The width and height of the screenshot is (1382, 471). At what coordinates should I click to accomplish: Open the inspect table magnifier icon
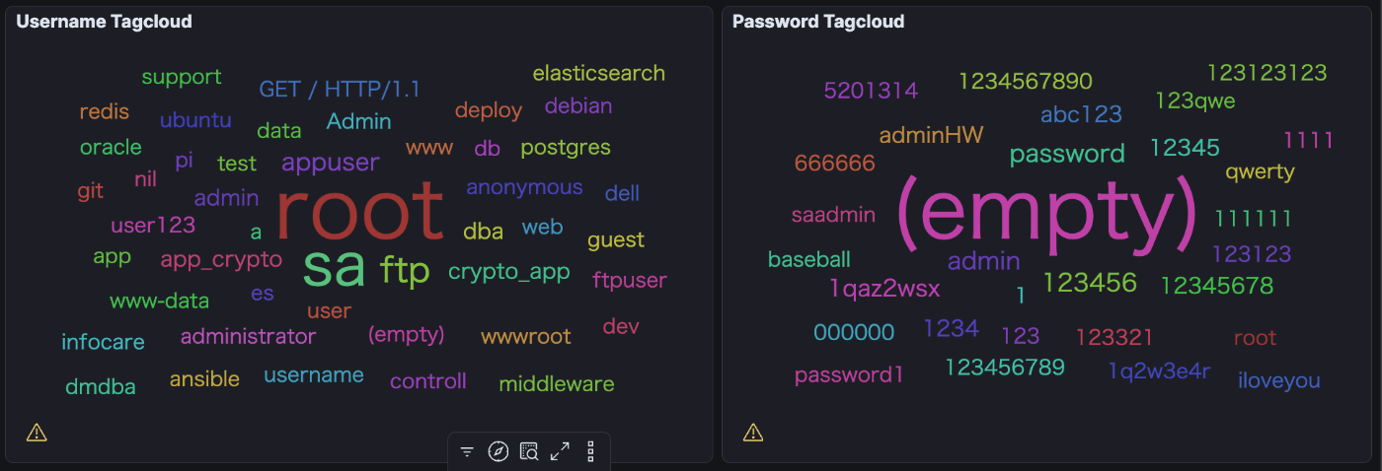(x=529, y=452)
